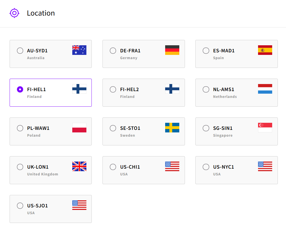This screenshot has width=286, height=232.
Task: Select the DE-FRA1 radio button
Action: pos(113,51)
